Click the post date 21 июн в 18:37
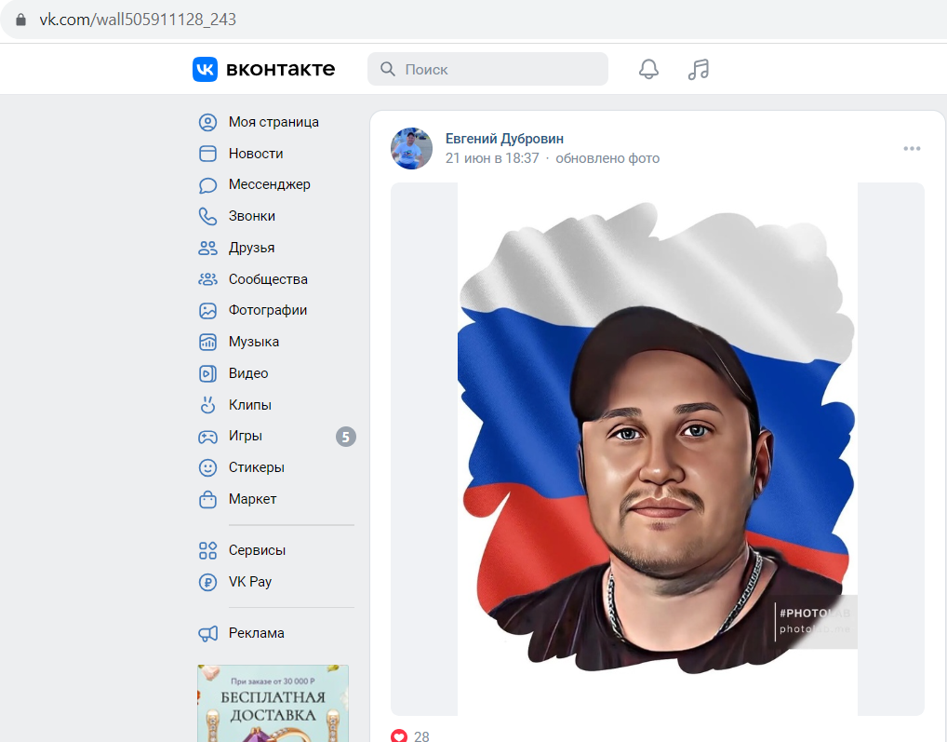Viewport: 947px width, 742px height. pos(492,158)
